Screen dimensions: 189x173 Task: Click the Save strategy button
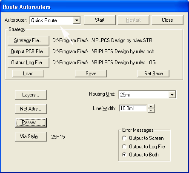(x=91, y=74)
